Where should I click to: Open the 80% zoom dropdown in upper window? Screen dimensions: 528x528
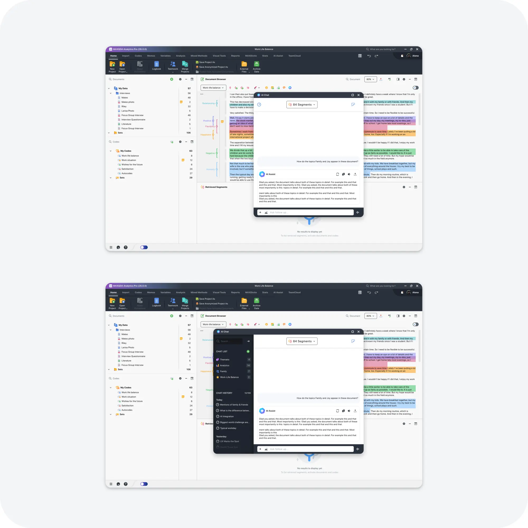[x=370, y=79]
